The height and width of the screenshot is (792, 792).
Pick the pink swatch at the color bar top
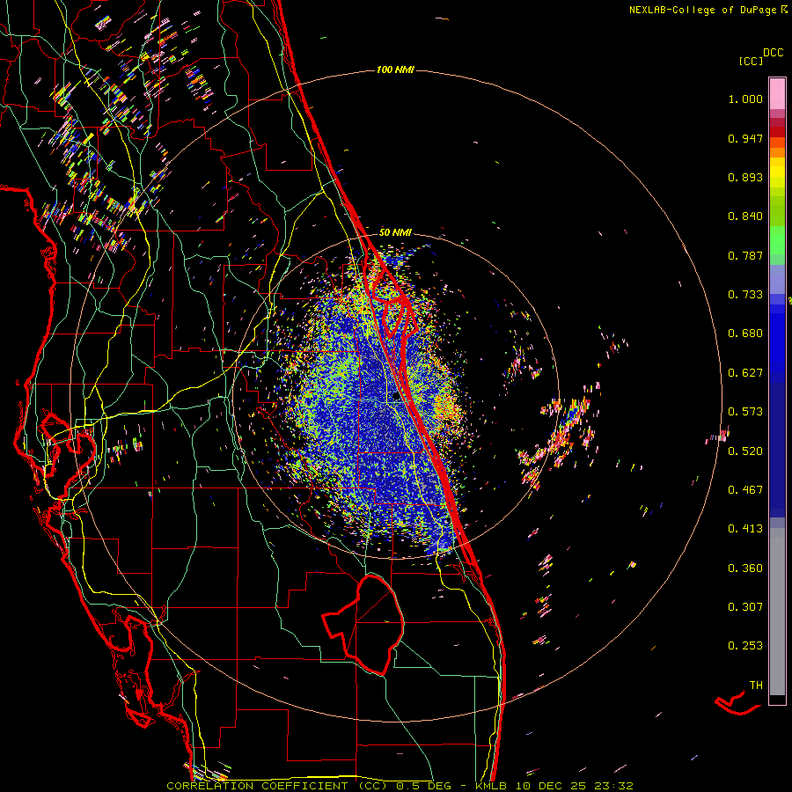(777, 93)
